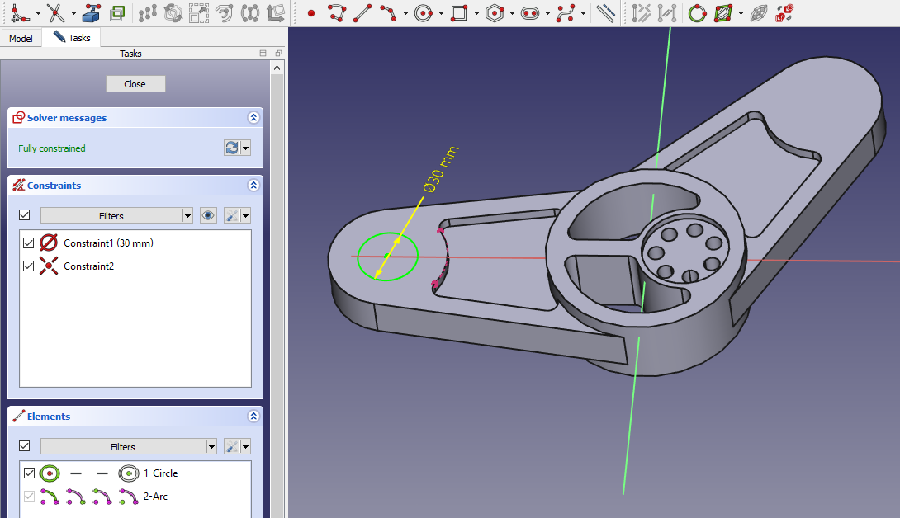Toggle construction geometry mode icon

coord(606,13)
